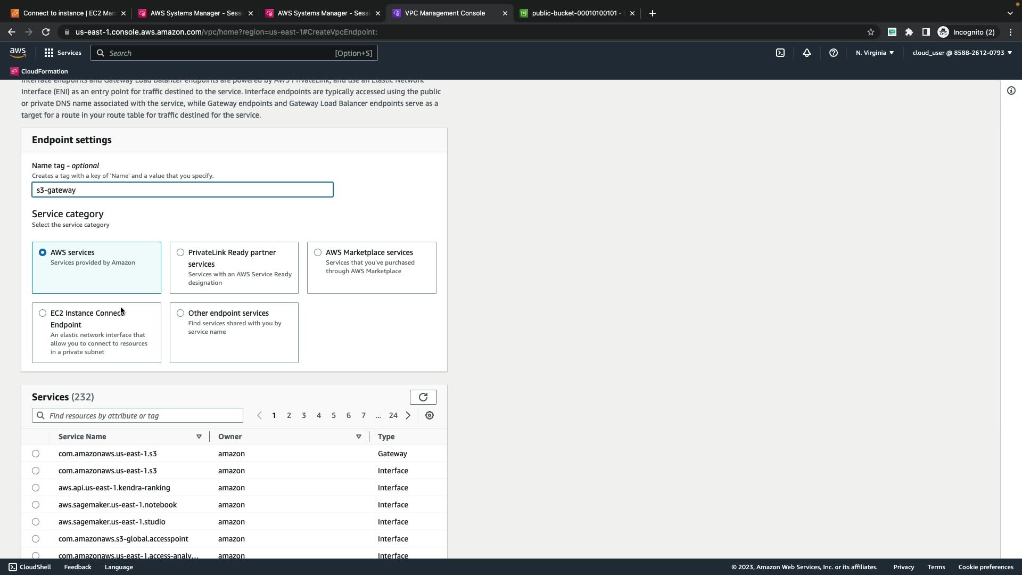The height and width of the screenshot is (575, 1022).
Task: Select EC2 Instance Connect Endpoint category
Action: point(43,313)
